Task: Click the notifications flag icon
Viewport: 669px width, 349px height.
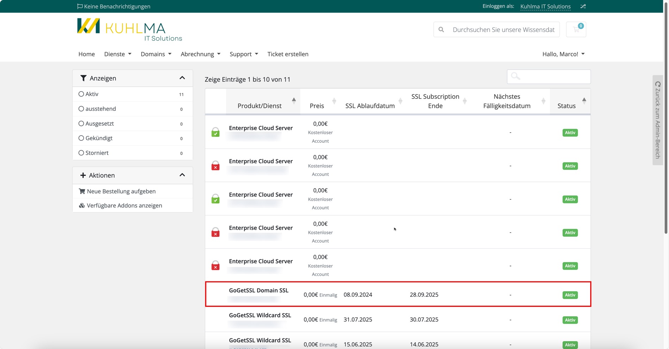Action: [80, 6]
